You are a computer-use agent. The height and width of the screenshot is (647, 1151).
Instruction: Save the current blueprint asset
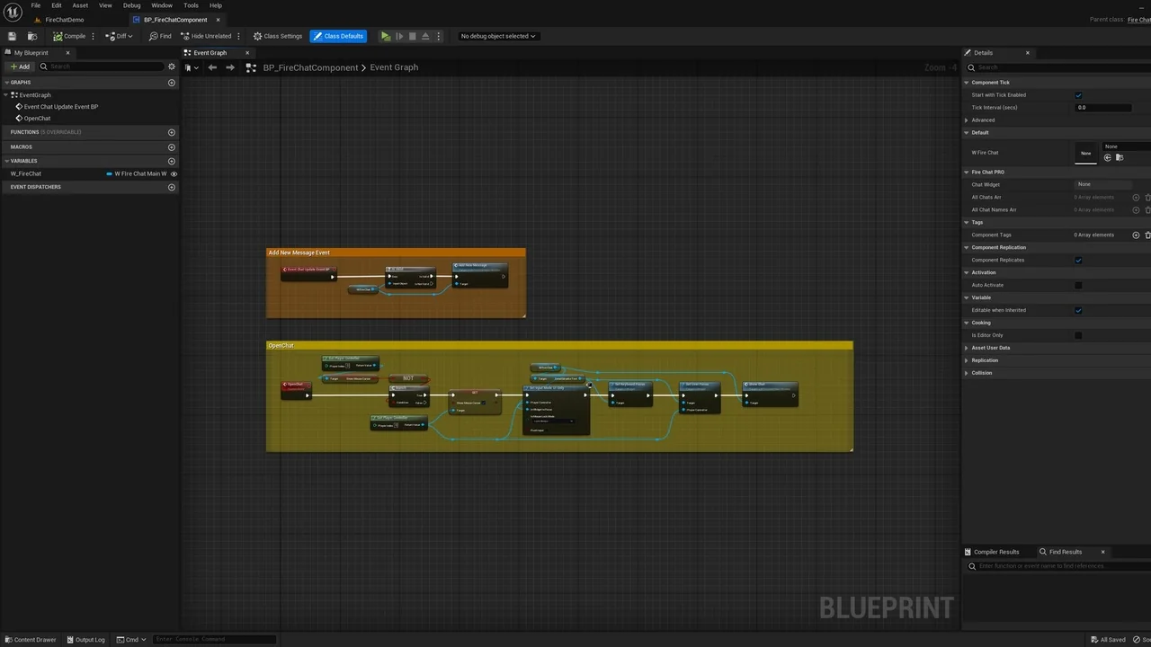12,36
